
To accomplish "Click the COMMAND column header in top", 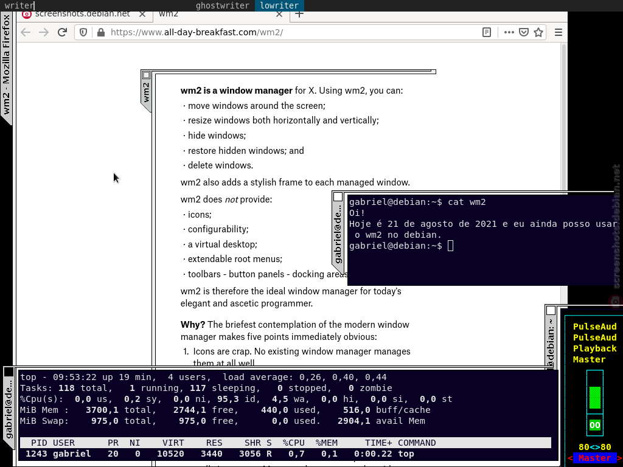I will [x=417, y=443].
